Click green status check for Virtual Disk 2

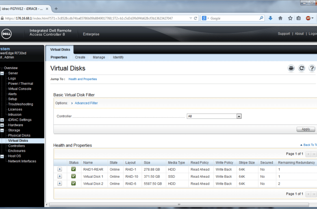74,183
